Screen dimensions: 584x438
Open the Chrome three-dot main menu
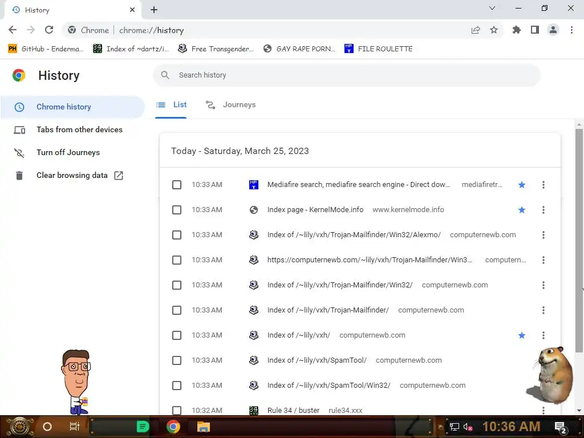tap(571, 30)
